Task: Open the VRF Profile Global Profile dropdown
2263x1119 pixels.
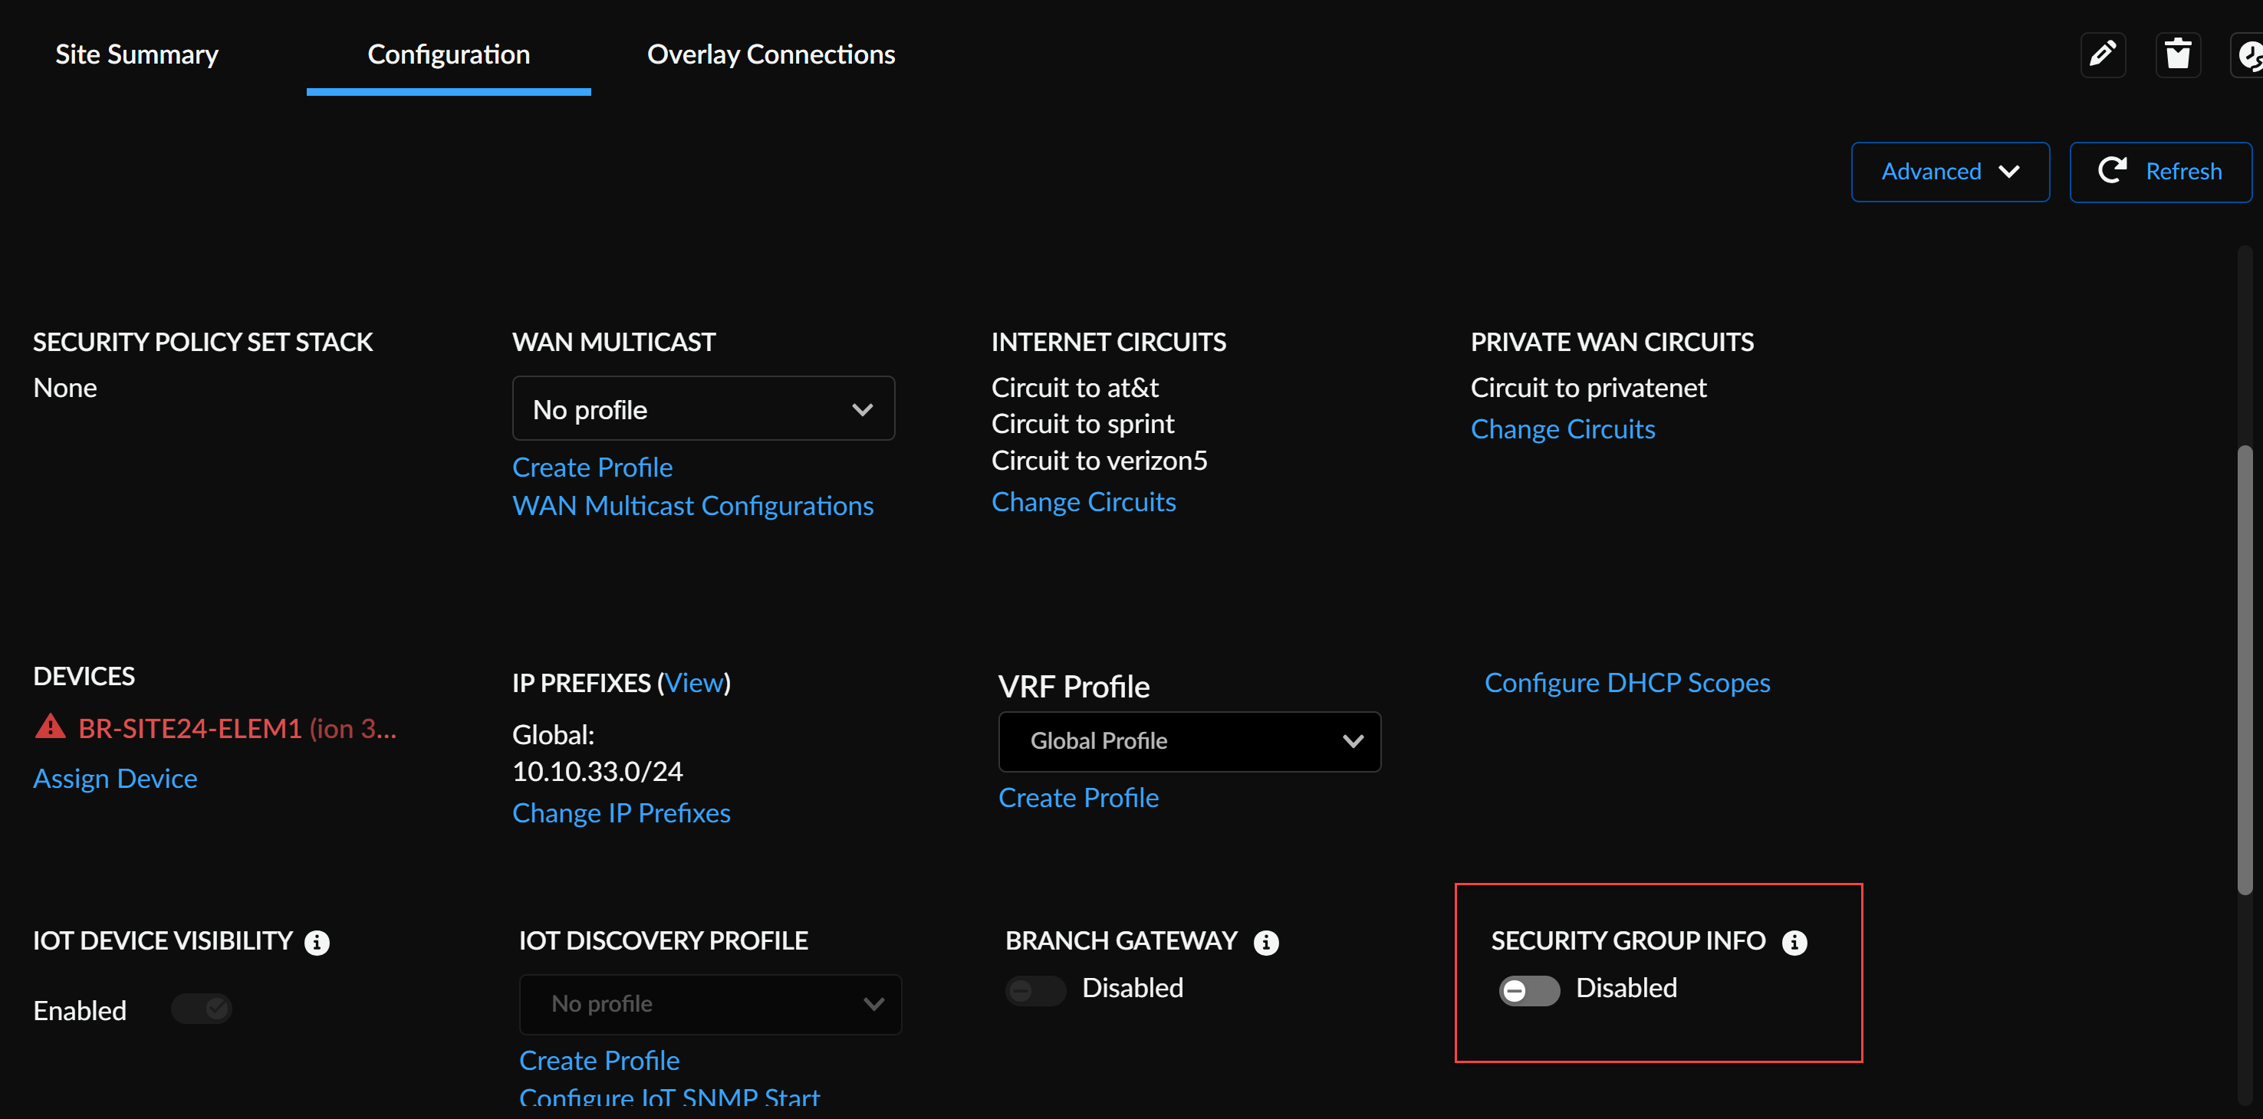Action: click(x=1189, y=740)
